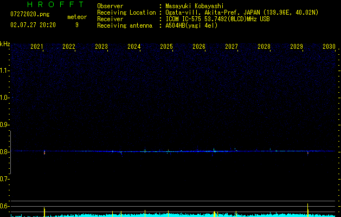Click the Receiving Location label
The image size is (341, 217).
[x=126, y=12]
